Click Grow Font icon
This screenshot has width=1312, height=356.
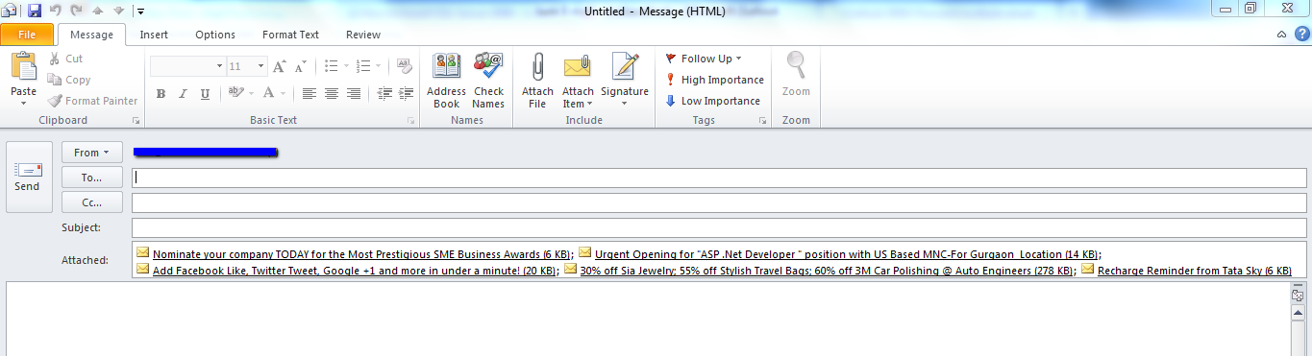[280, 66]
